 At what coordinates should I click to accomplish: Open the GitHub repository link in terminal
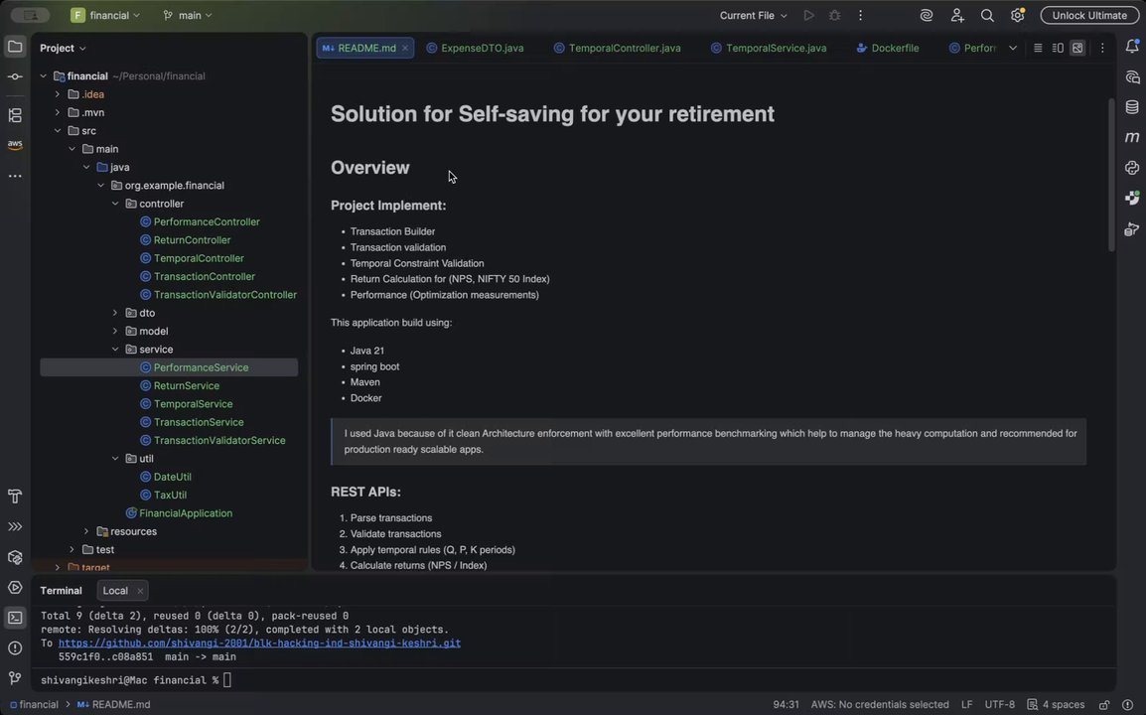[x=259, y=643]
